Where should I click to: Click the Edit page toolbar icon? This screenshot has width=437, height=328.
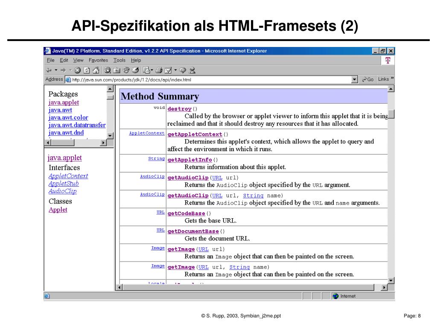pyautogui.click(x=168, y=70)
